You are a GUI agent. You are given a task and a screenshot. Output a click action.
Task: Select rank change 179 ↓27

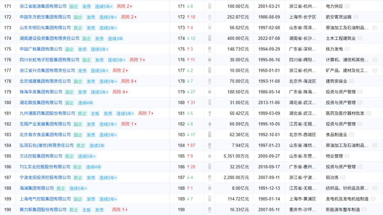187,92
